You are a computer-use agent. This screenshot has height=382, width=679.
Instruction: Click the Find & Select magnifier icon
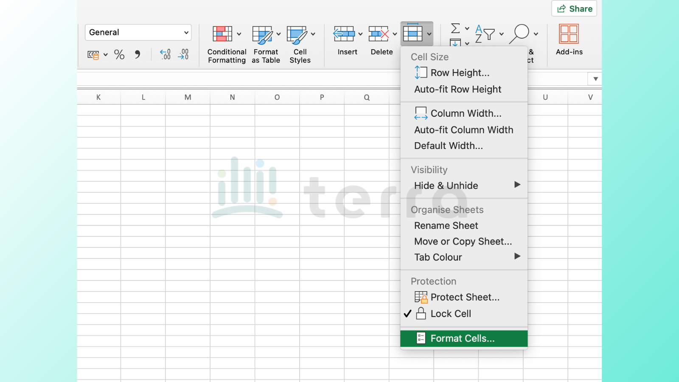pos(519,34)
